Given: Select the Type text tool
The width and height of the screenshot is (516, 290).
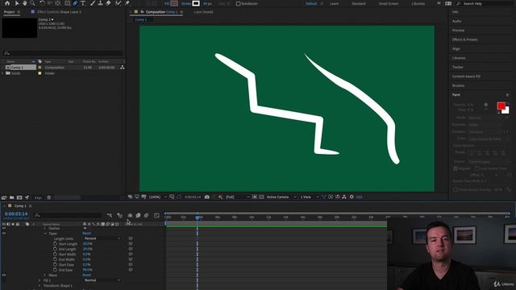Looking at the screenshot, I should tap(83, 3).
